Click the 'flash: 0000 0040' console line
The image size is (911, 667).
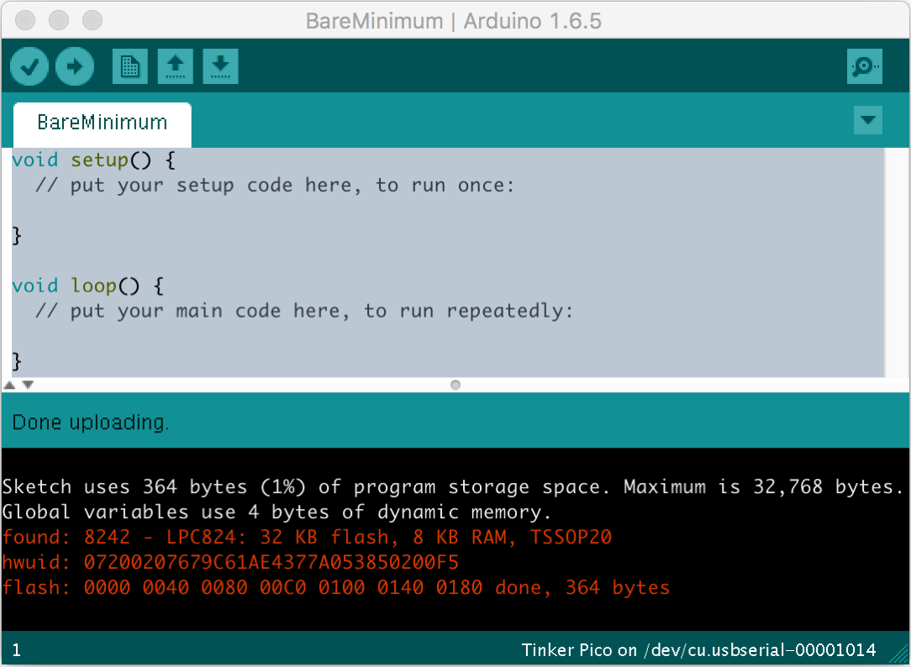click(x=336, y=587)
